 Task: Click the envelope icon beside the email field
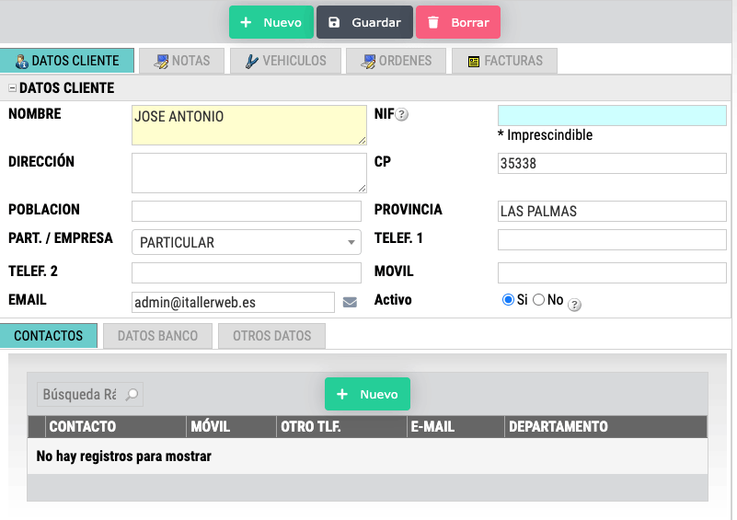(350, 302)
